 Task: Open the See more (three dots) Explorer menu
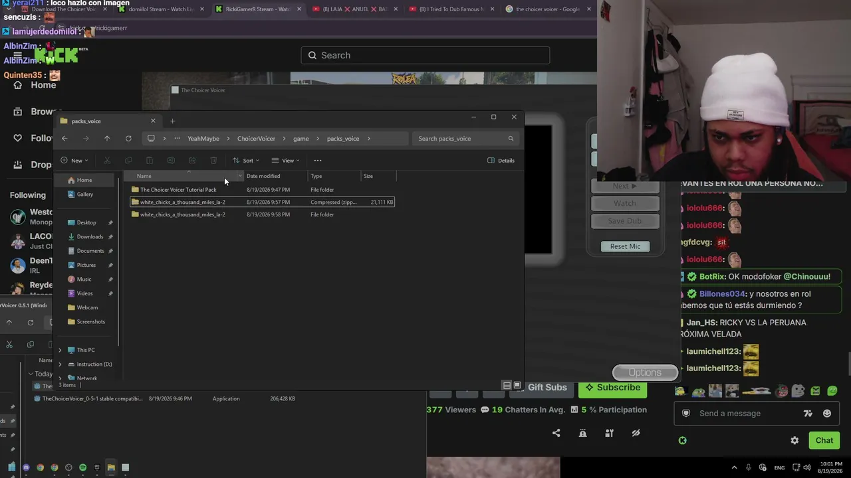click(x=318, y=161)
